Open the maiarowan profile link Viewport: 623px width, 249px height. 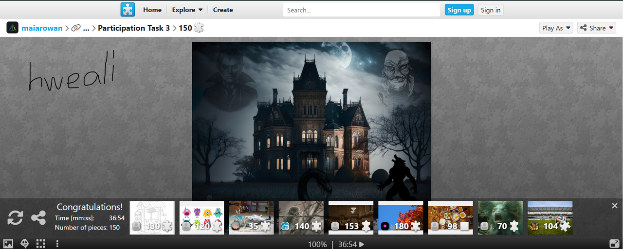(x=42, y=28)
